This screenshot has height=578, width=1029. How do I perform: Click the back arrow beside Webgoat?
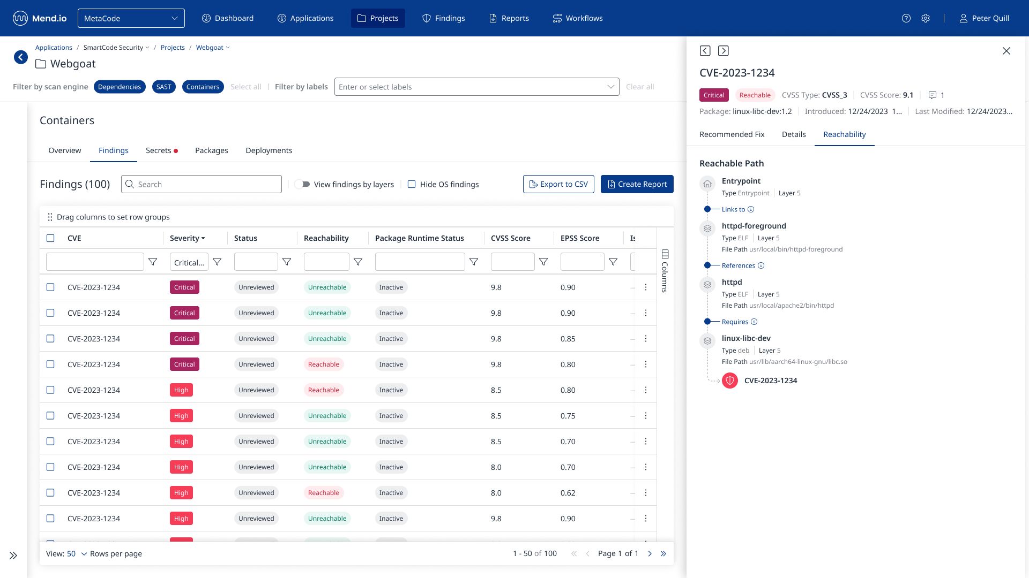click(x=21, y=57)
